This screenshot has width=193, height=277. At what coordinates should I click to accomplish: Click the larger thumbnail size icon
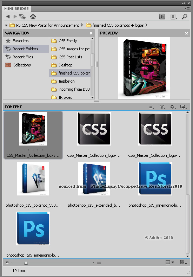99,263
